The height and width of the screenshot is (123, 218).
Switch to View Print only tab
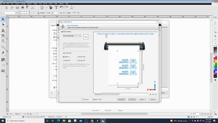click(106, 94)
